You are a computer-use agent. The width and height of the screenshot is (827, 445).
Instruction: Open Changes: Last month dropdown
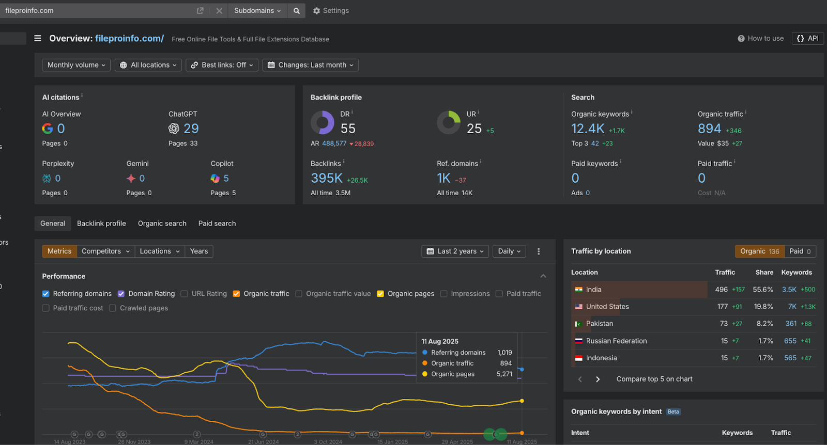[x=311, y=65]
